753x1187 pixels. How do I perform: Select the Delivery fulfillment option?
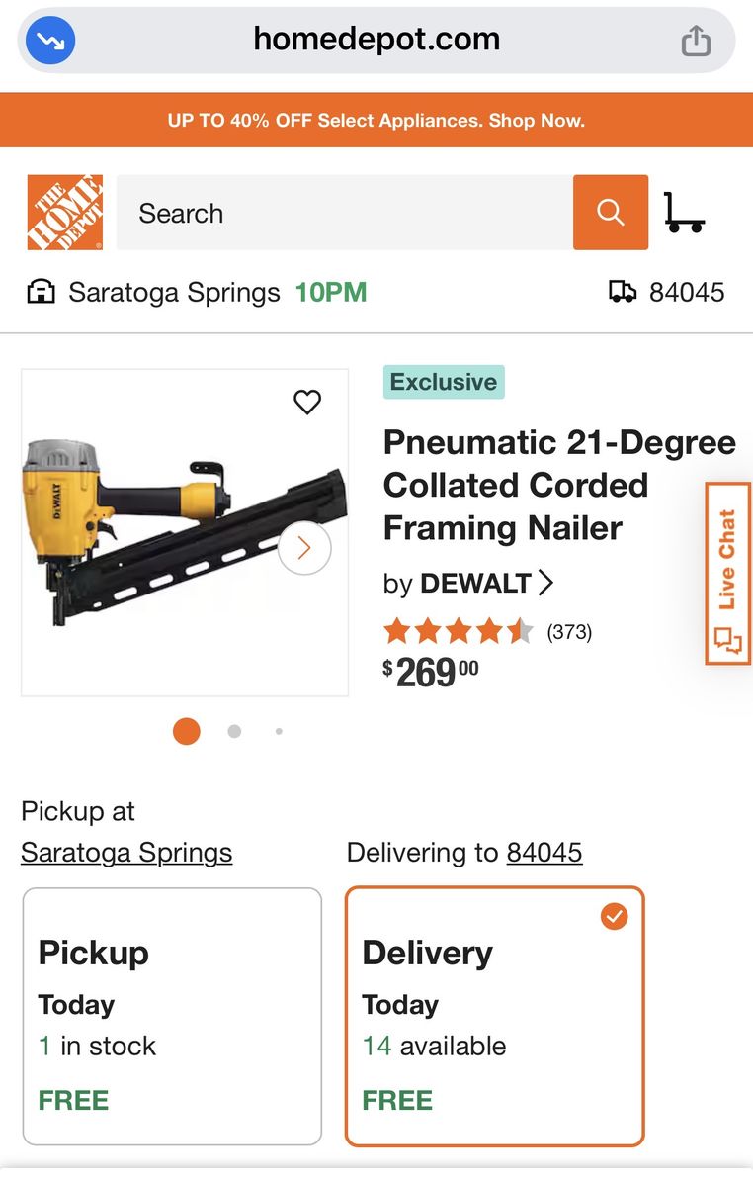click(494, 1017)
